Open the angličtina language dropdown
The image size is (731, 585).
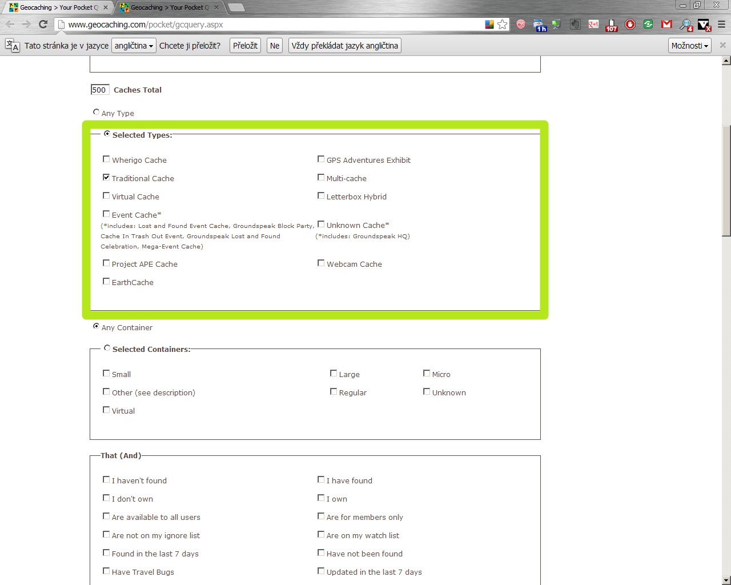tap(134, 46)
